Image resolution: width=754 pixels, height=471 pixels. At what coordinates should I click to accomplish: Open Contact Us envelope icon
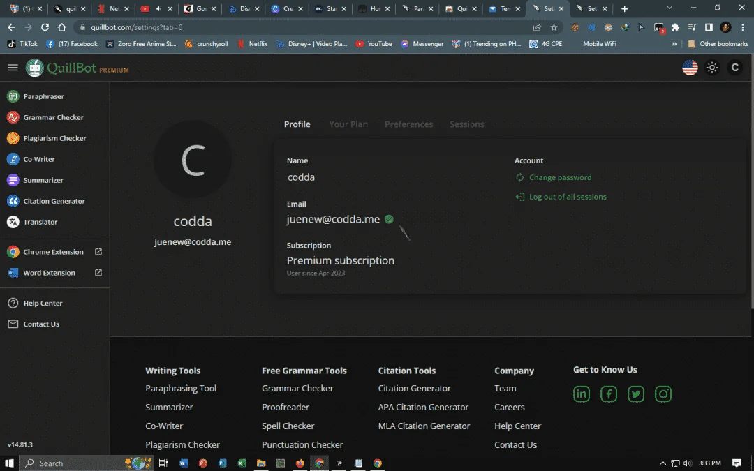click(13, 324)
